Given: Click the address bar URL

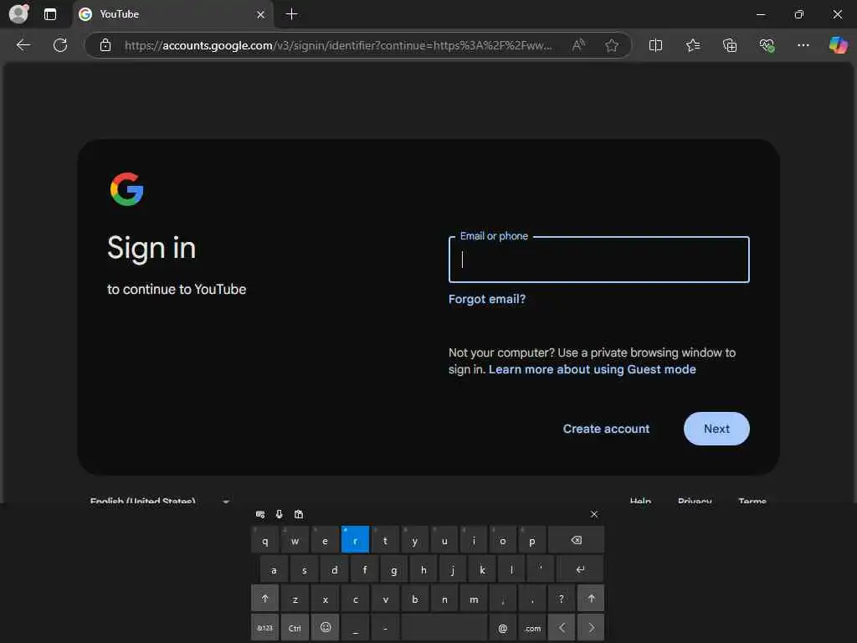Looking at the screenshot, I should click(338, 45).
